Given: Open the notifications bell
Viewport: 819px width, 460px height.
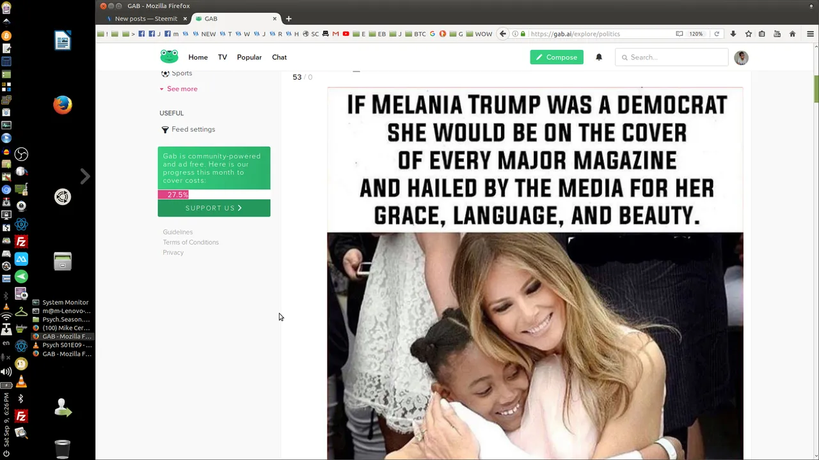Looking at the screenshot, I should click(x=599, y=57).
